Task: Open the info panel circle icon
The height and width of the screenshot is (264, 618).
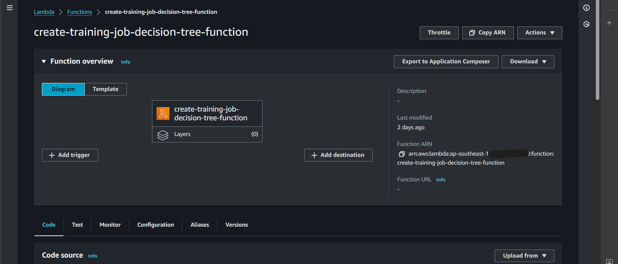Action: (586, 8)
